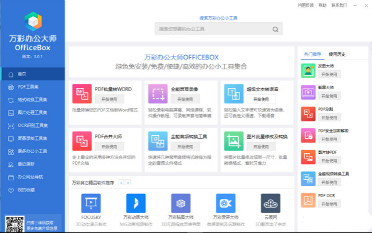Image resolution: width=372 pixels, height=233 pixels.
Task: Switch to the 使用历史 tab
Action: pyautogui.click(x=337, y=55)
